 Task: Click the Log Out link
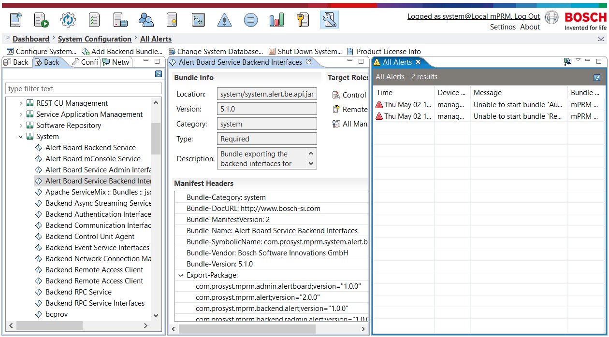tap(527, 16)
